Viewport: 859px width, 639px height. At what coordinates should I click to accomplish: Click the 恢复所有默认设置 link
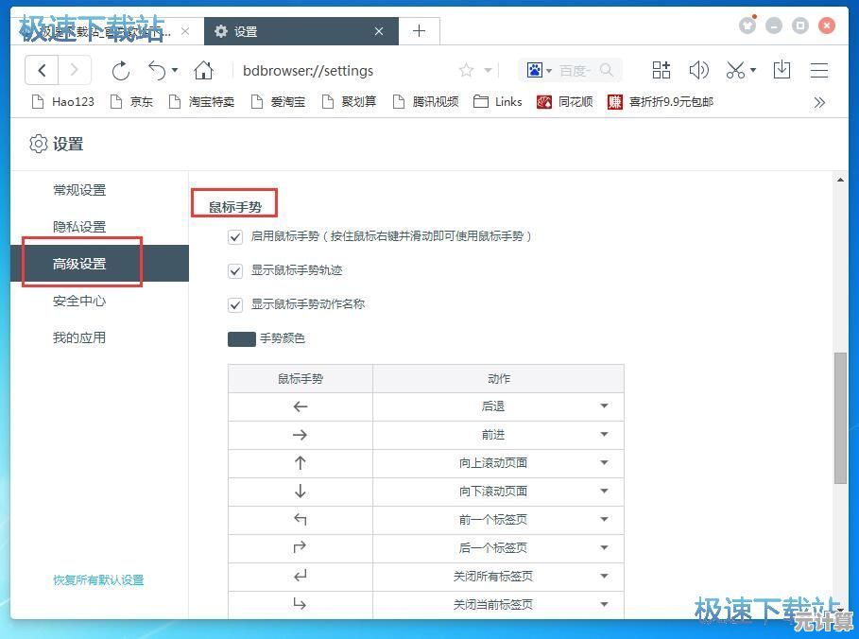coord(98,580)
